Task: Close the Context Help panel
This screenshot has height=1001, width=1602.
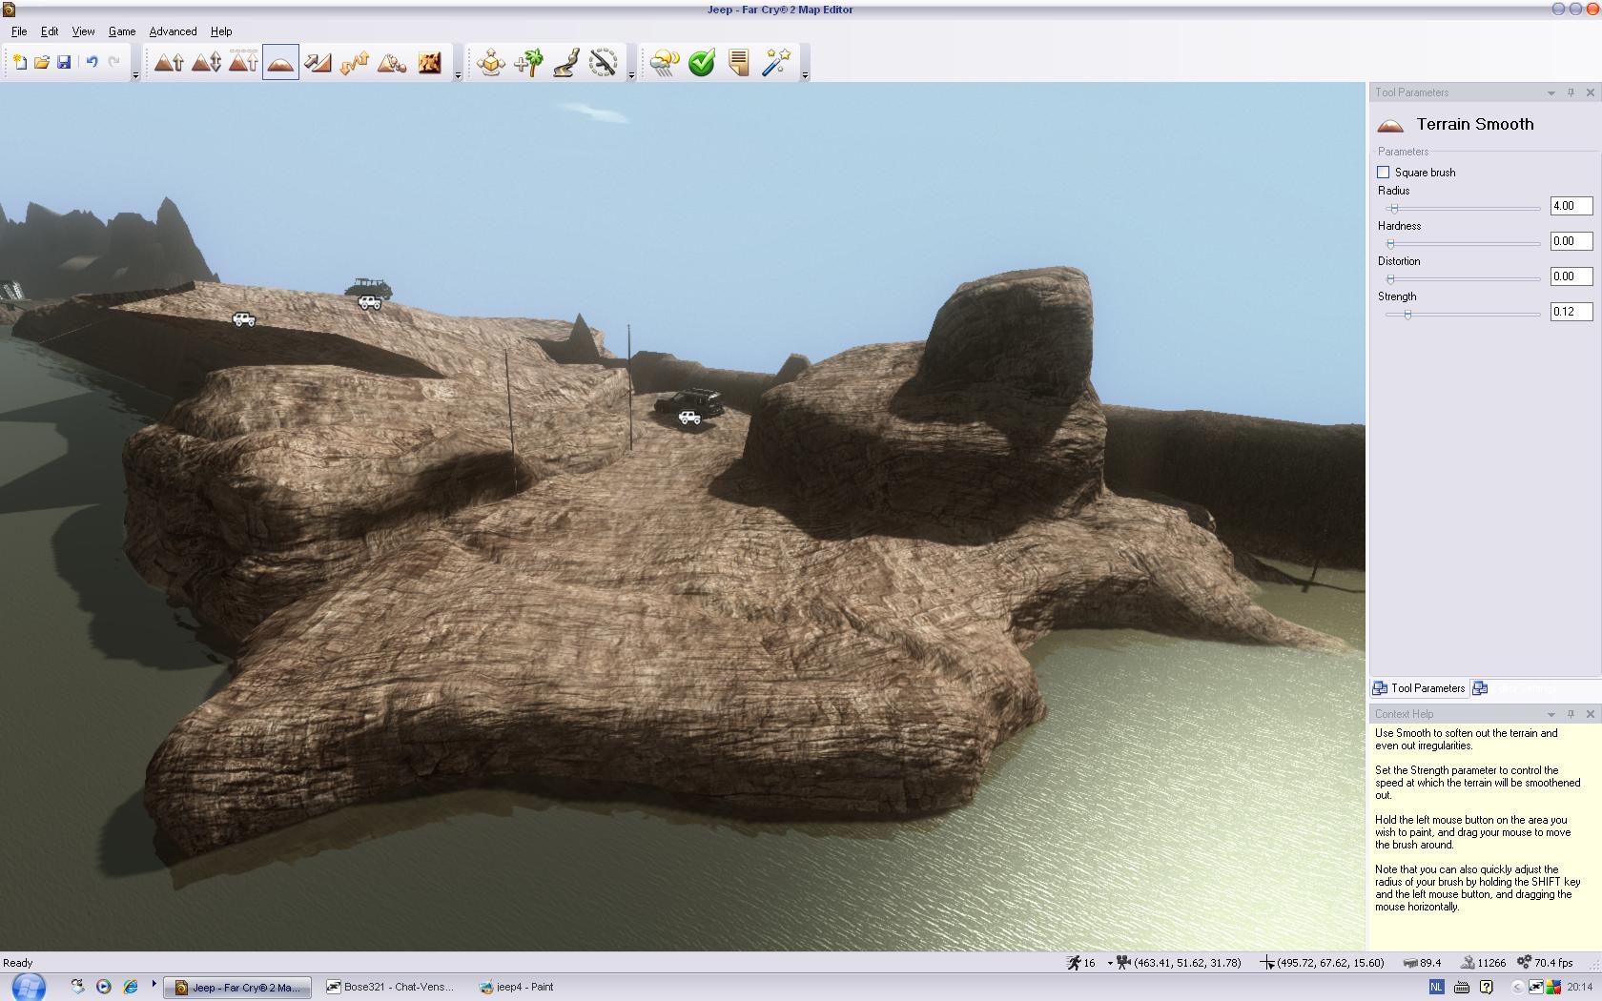Action: tap(1590, 714)
